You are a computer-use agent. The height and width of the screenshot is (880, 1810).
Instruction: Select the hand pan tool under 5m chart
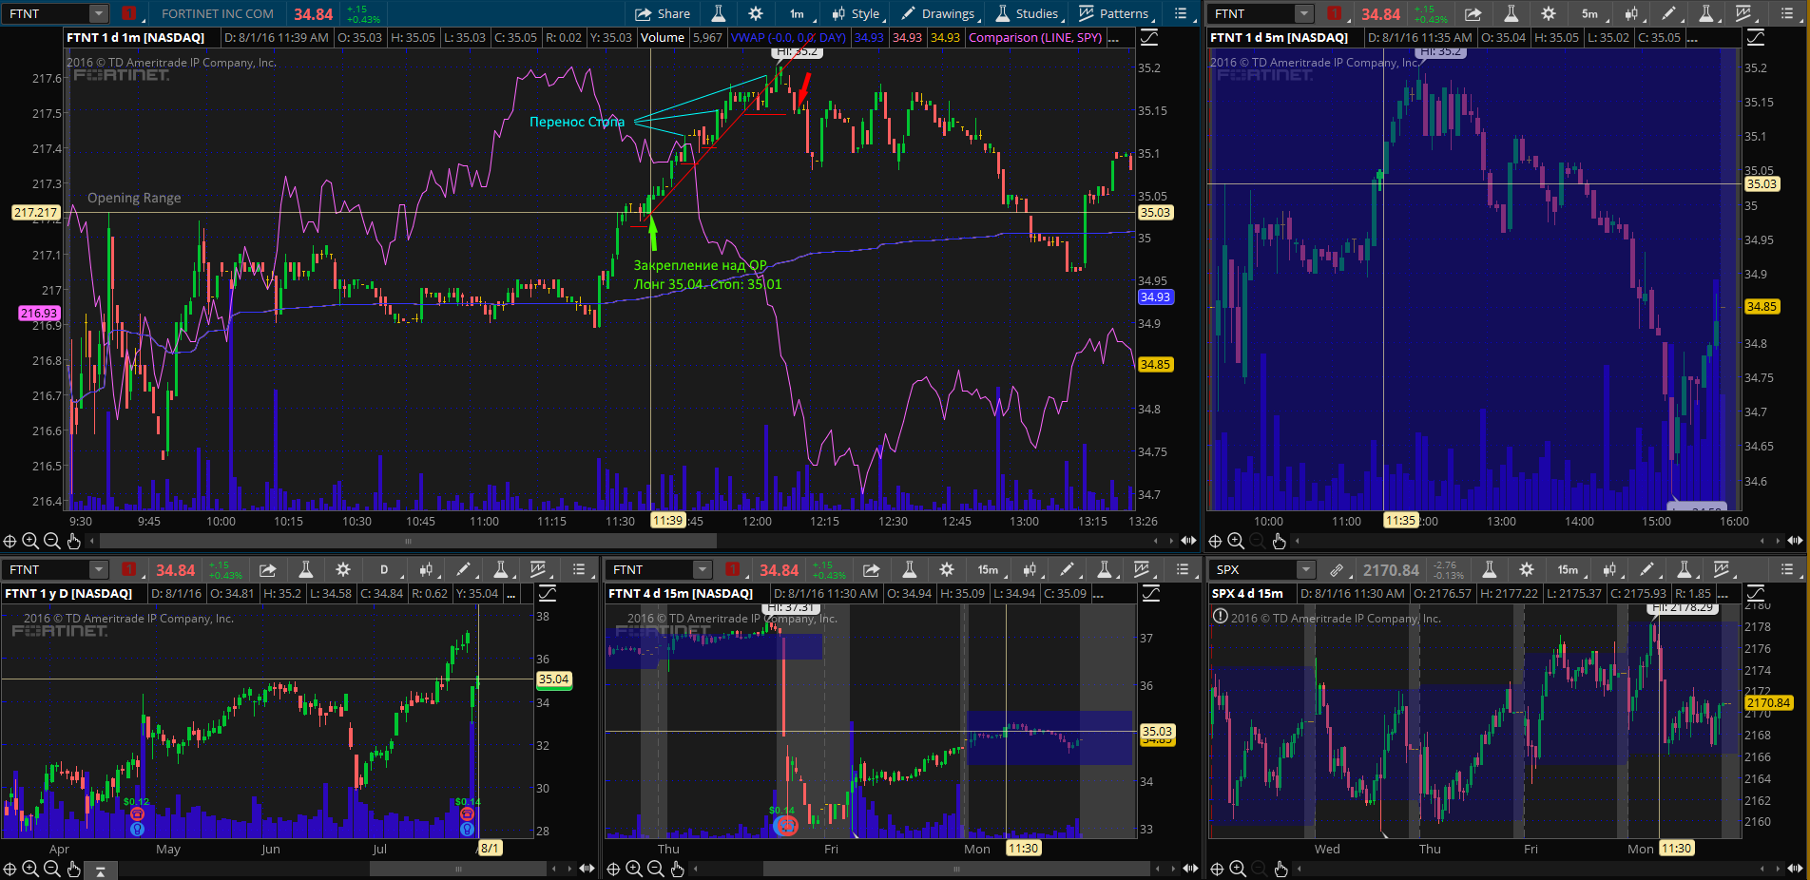pyautogui.click(x=1279, y=541)
